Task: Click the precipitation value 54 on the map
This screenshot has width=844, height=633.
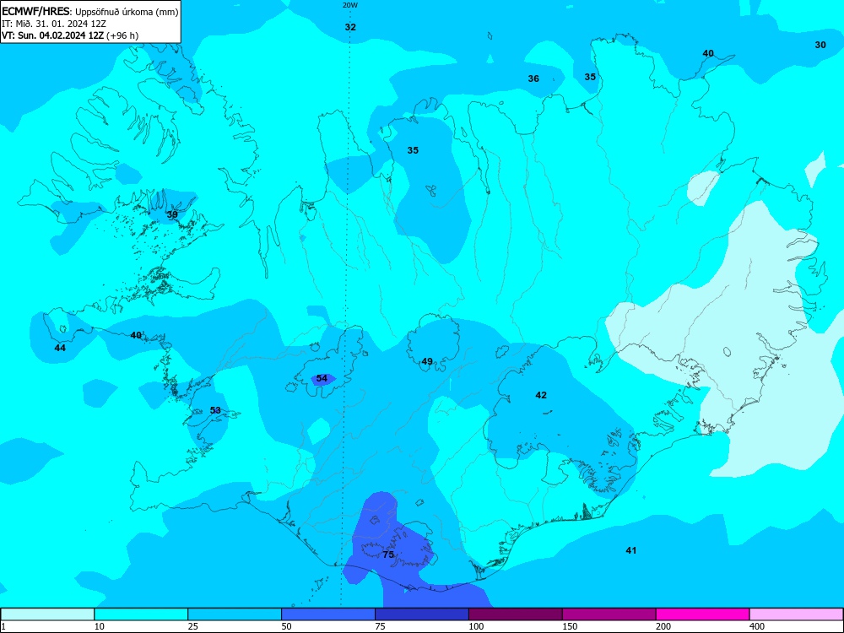Action: click(x=322, y=378)
